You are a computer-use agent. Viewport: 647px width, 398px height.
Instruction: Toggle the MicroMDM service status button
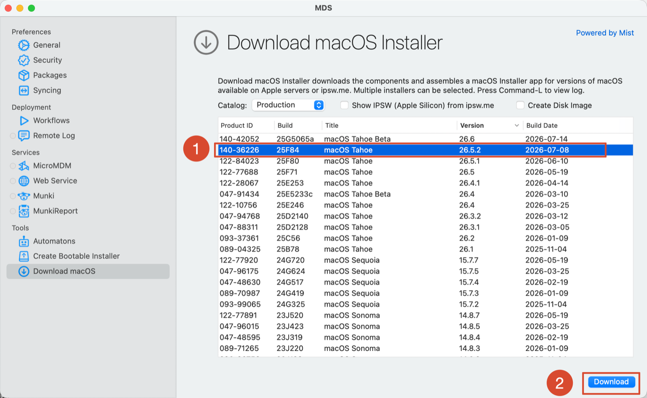tap(13, 166)
